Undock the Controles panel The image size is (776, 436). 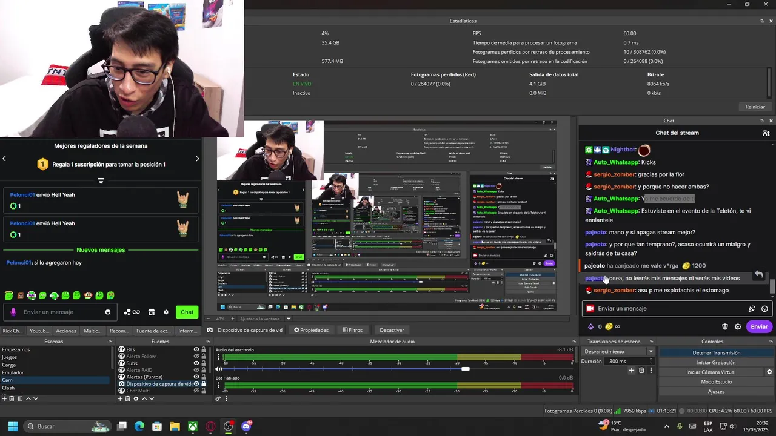tap(771, 342)
